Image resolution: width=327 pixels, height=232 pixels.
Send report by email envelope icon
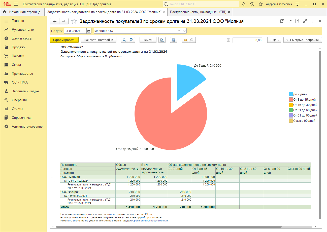[x=185, y=40]
